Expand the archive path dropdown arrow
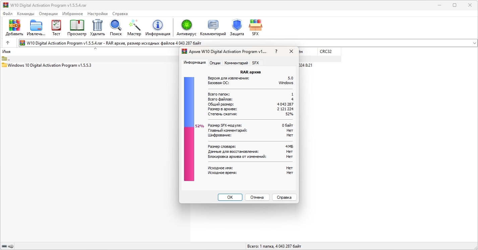The image size is (478, 250). coord(475,43)
